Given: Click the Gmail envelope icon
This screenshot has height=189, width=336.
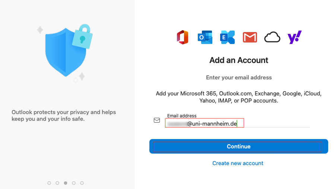Looking at the screenshot, I should [x=250, y=37].
